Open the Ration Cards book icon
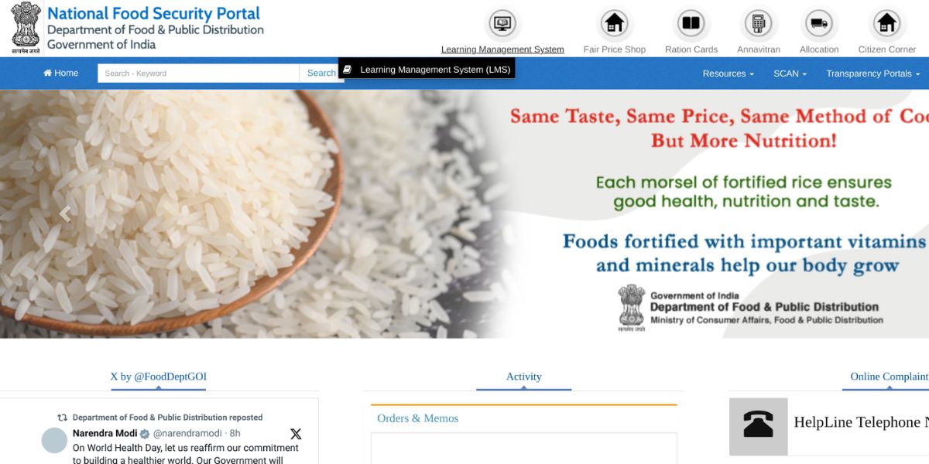Viewport: 929px width, 464px height. (x=691, y=23)
